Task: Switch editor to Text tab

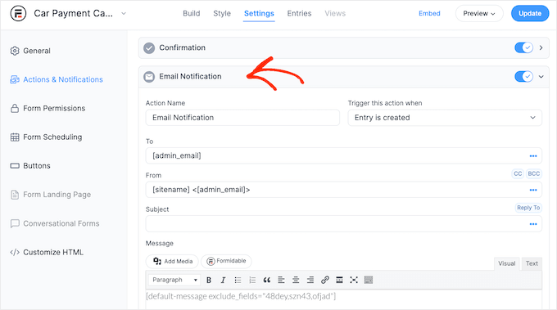Action: click(x=532, y=263)
